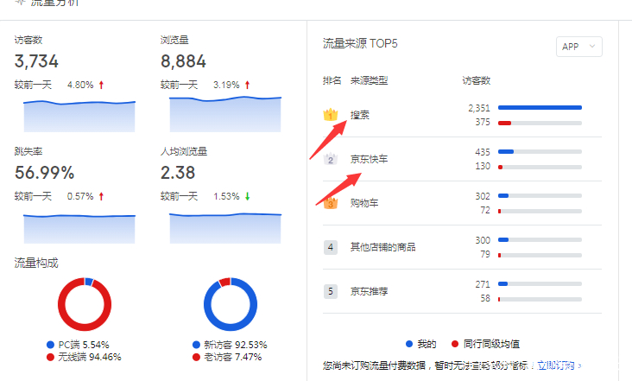Click the 302 visitor count for 购物车

[483, 196]
